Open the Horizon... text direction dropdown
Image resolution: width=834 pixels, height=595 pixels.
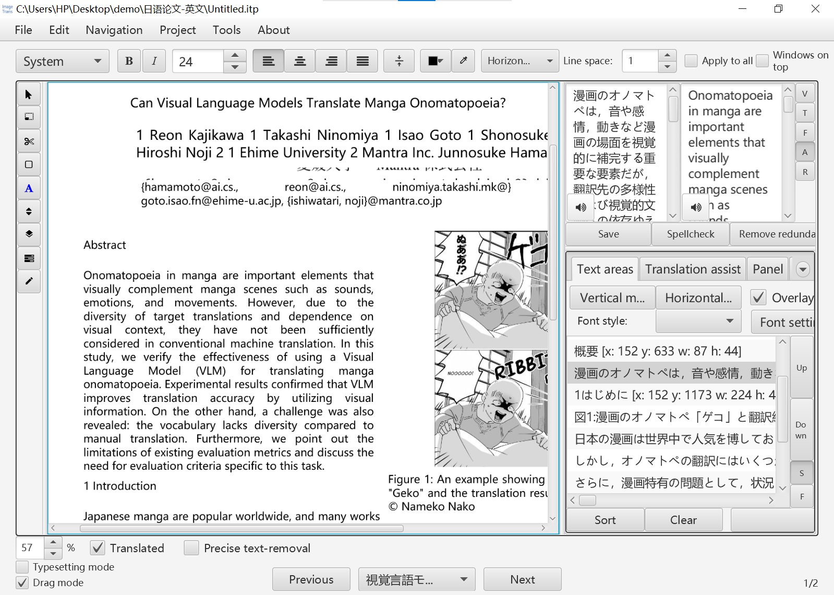(x=519, y=61)
